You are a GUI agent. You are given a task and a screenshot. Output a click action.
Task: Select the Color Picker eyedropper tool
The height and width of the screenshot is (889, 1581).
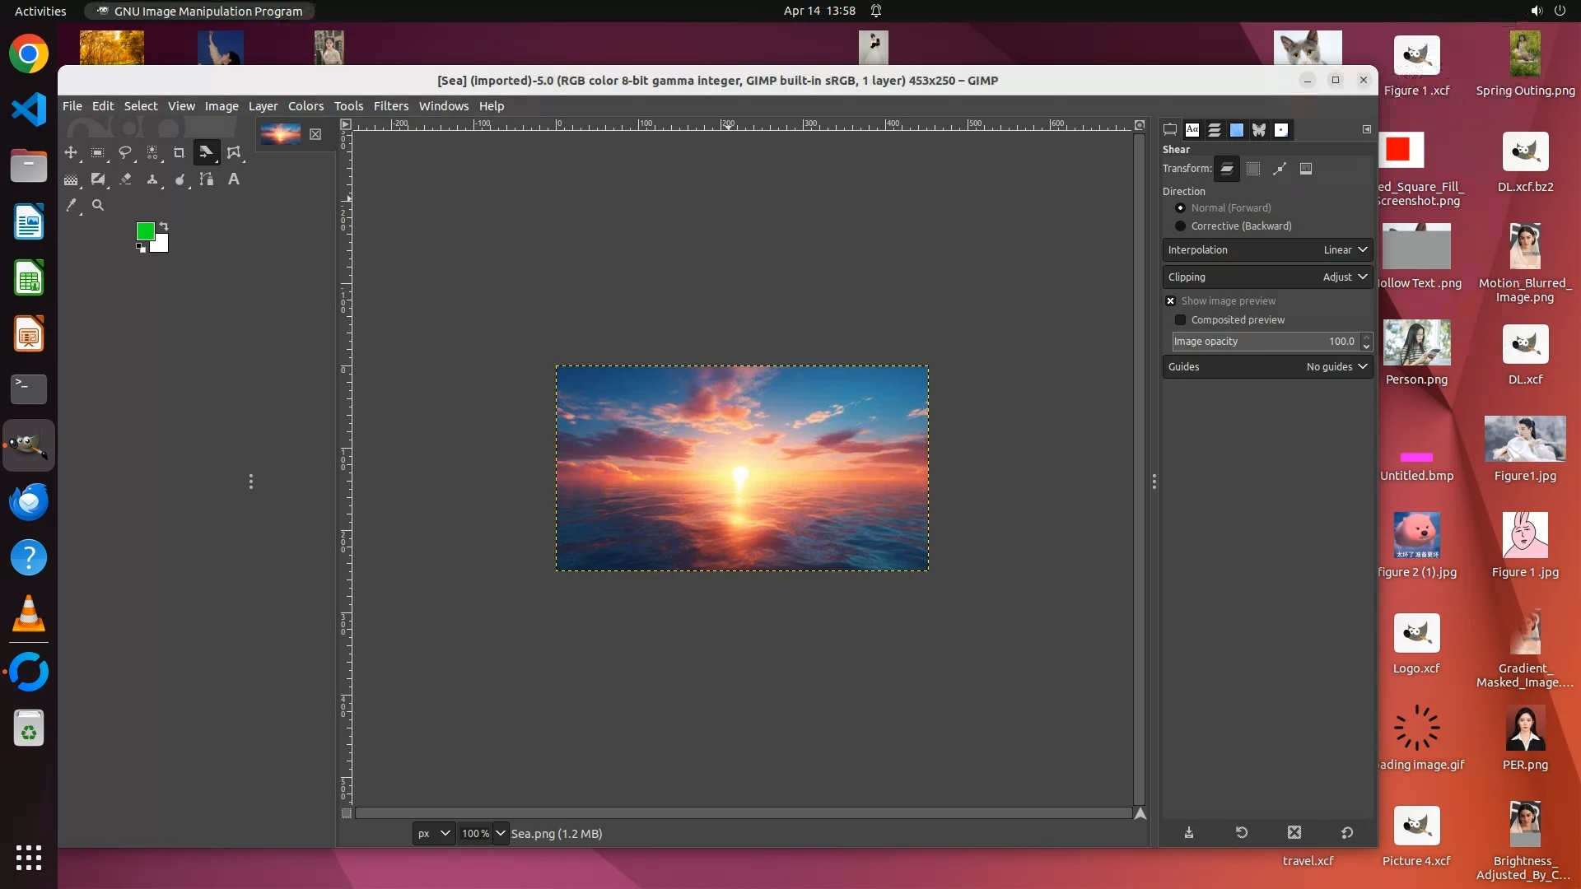click(x=71, y=205)
